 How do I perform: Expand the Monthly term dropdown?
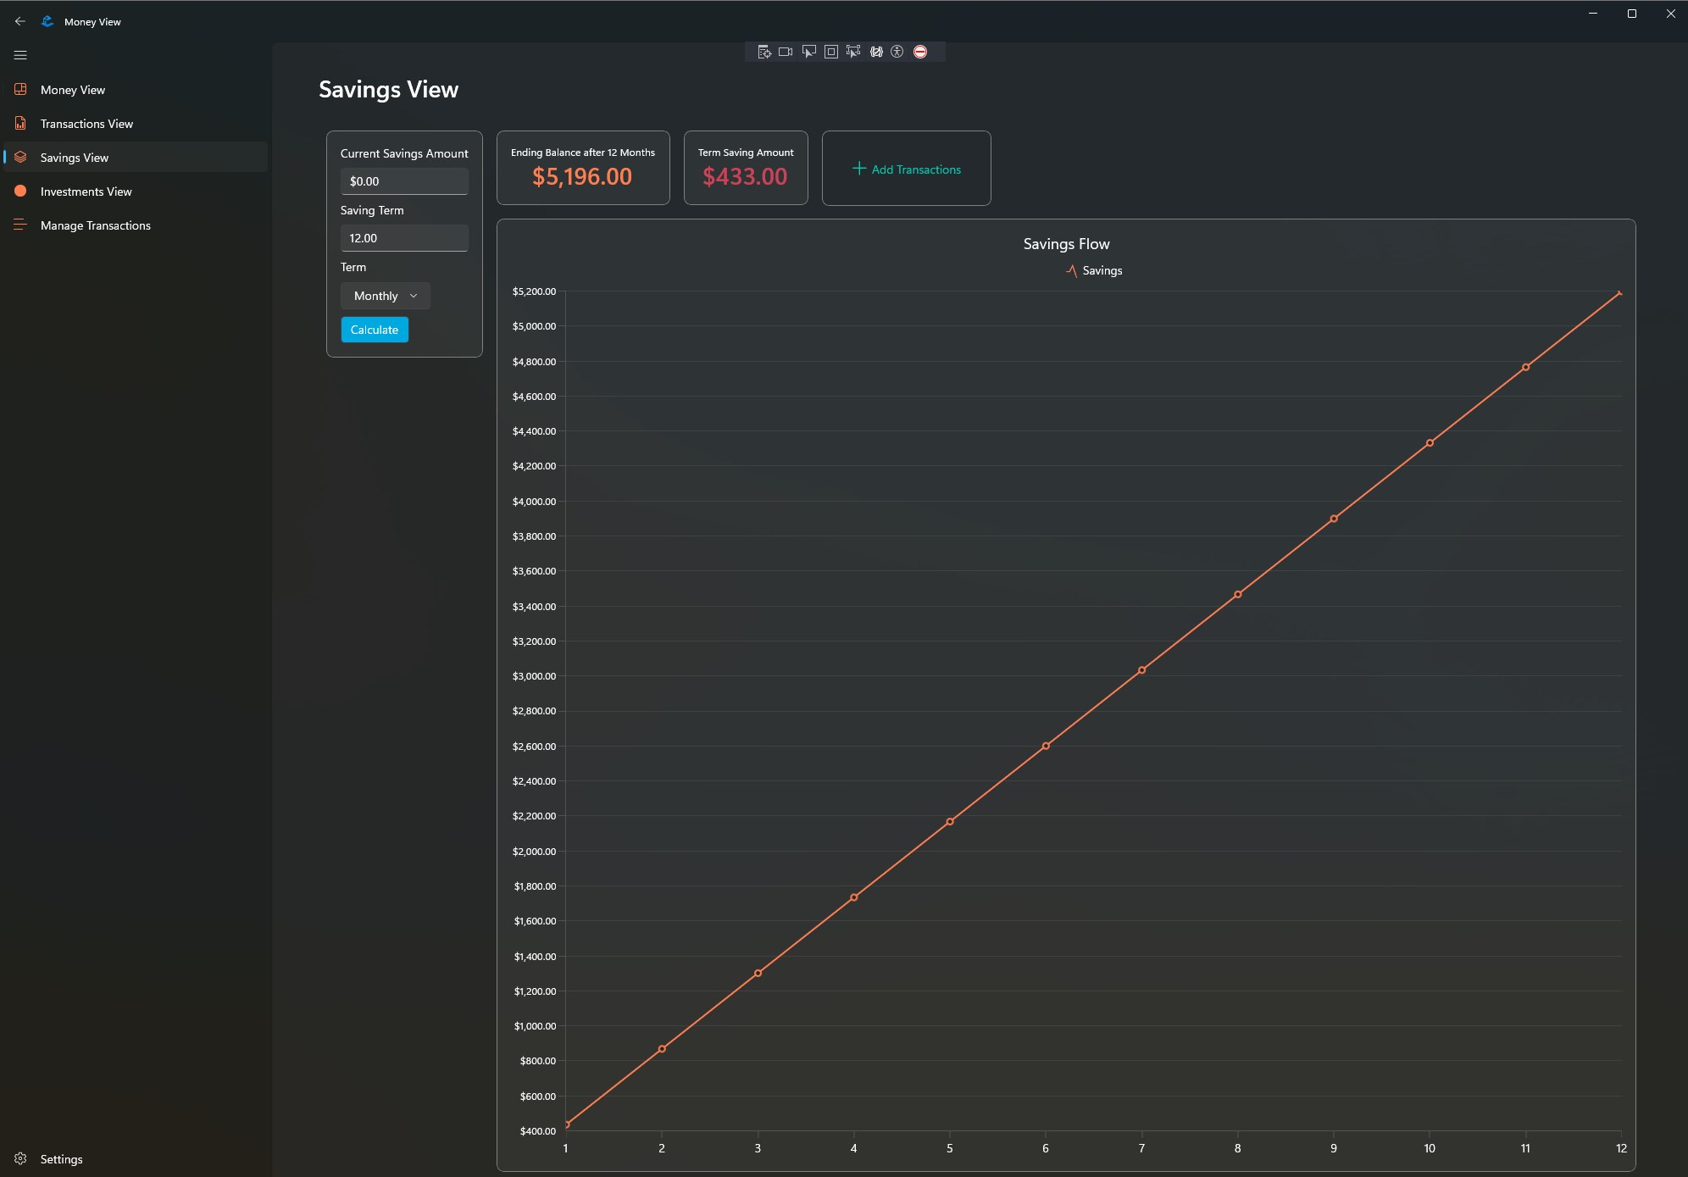386,296
